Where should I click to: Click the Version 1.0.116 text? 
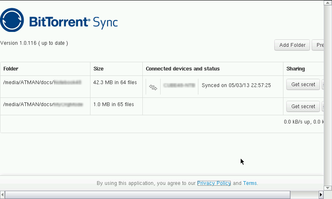click(34, 43)
